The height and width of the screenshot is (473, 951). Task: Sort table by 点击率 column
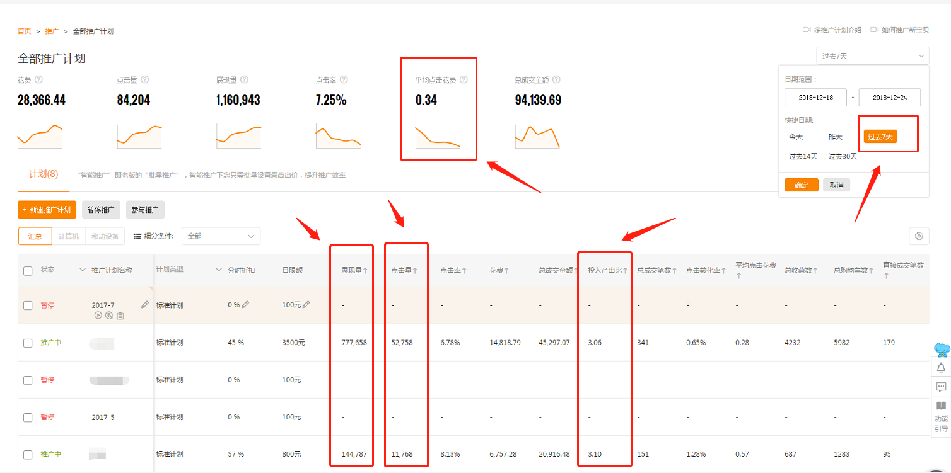453,270
